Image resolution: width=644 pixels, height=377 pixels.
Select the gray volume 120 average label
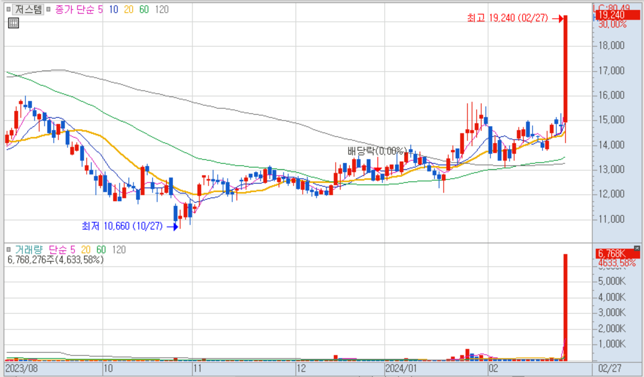coord(118,250)
